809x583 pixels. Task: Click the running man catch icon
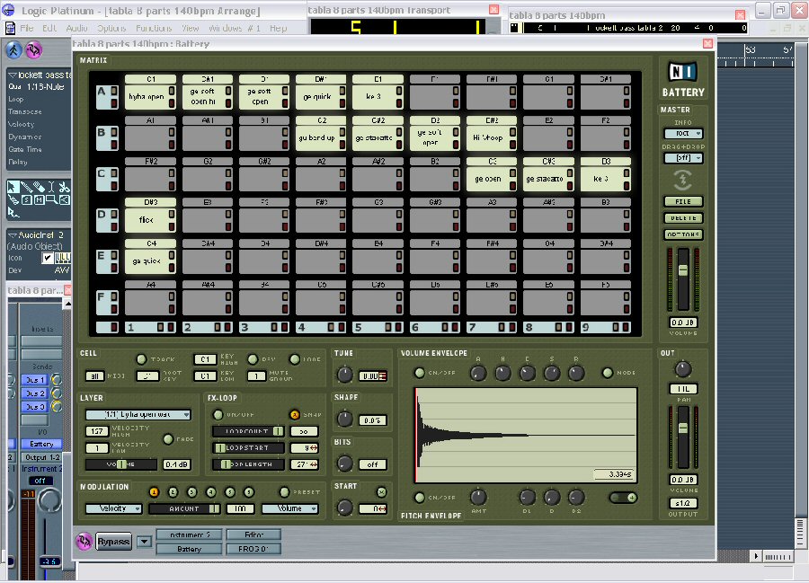(14, 49)
